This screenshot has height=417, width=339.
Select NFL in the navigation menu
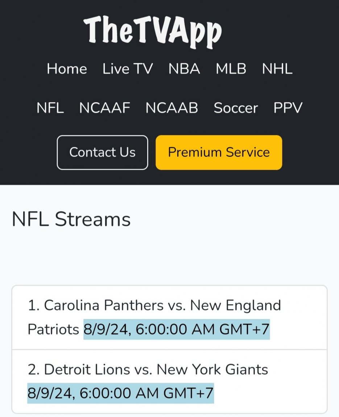[x=50, y=108]
